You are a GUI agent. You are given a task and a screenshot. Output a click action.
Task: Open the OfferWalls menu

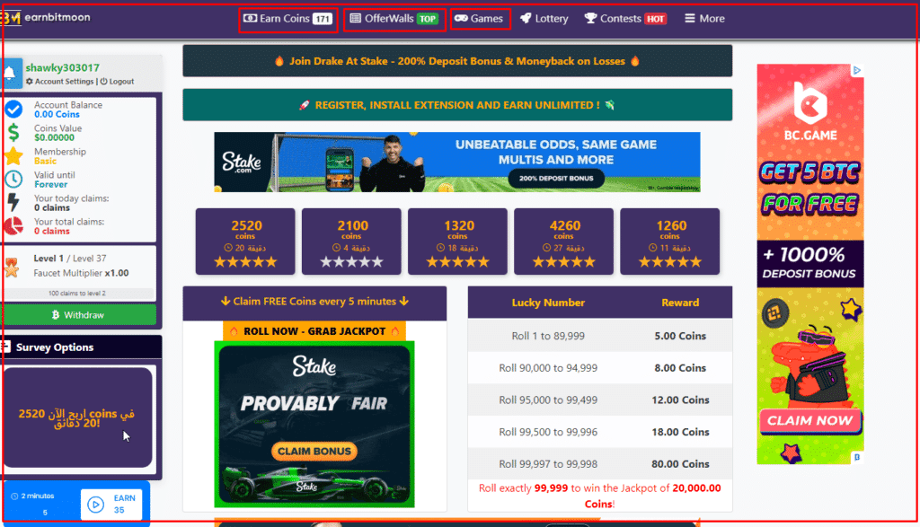[394, 19]
